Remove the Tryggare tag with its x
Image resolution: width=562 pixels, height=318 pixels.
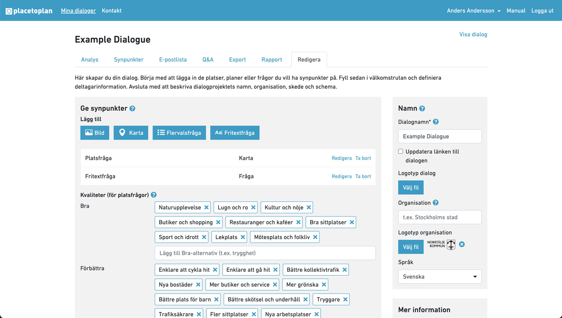(345, 299)
